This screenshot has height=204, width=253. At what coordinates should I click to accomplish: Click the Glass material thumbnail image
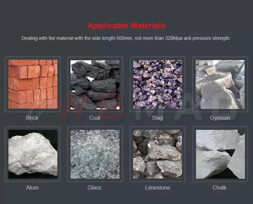95,154
